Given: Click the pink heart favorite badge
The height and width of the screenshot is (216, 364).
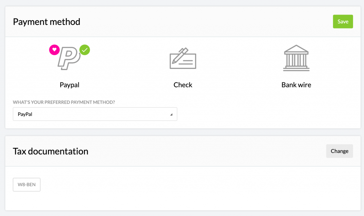Looking at the screenshot, I should (54, 50).
